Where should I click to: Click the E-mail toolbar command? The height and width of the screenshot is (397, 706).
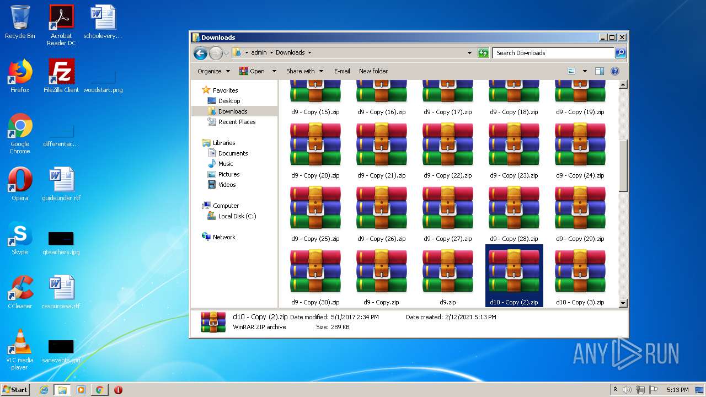[x=342, y=71]
